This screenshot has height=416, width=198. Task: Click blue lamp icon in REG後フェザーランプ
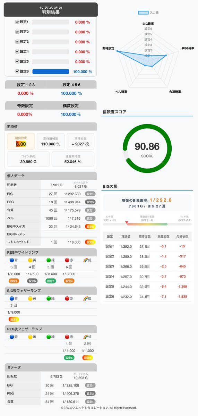pos(12,337)
